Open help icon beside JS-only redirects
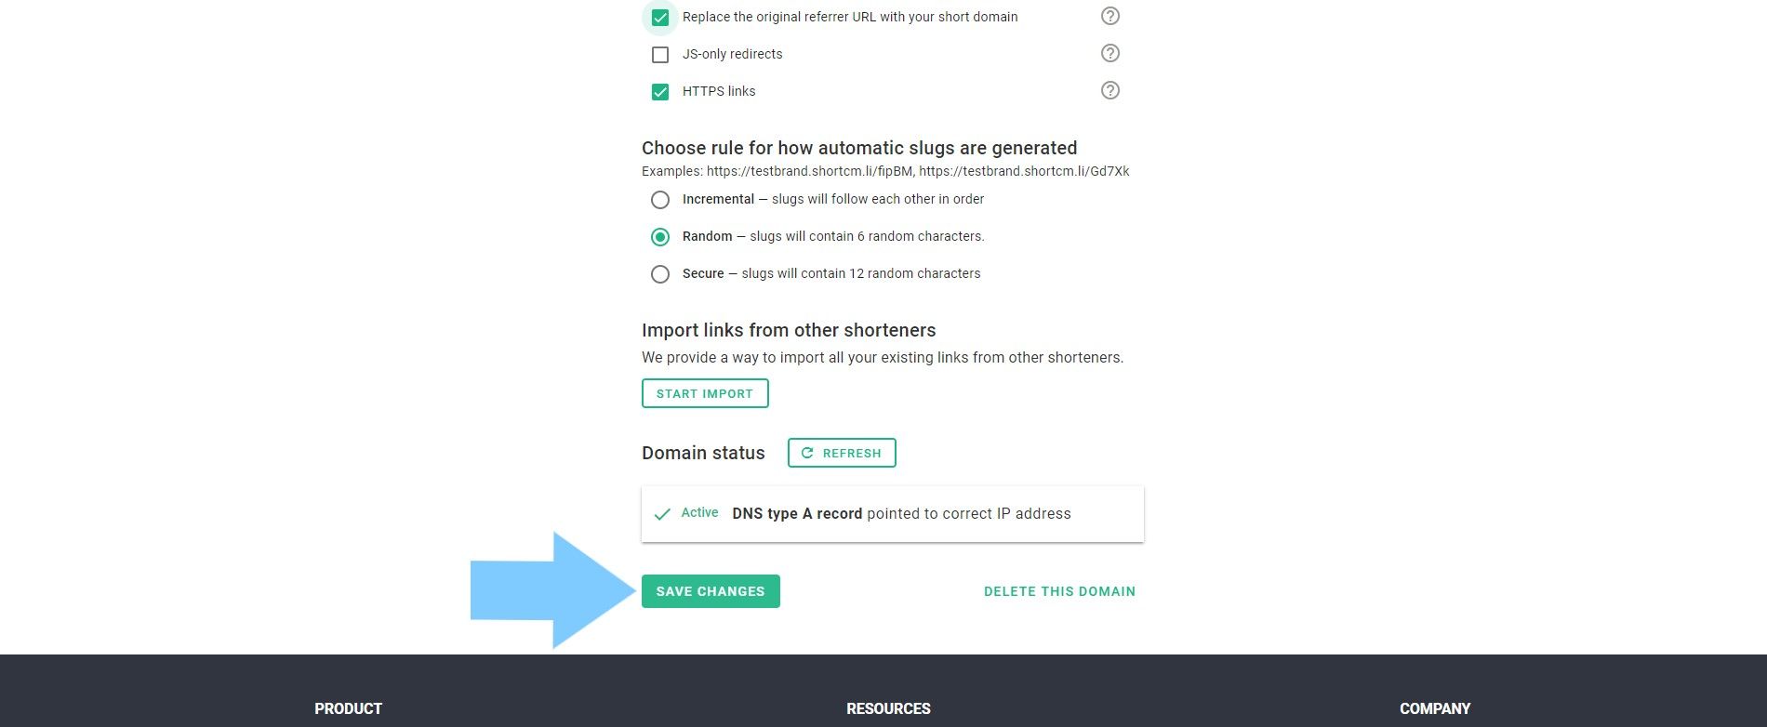This screenshot has width=1767, height=727. click(x=1109, y=53)
